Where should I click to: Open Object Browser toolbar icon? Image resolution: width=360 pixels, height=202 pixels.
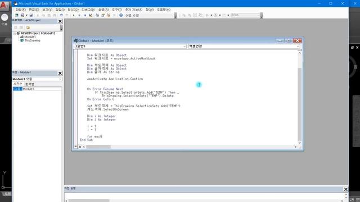tap(109, 15)
